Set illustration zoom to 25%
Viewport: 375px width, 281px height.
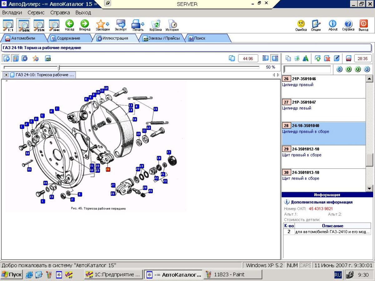[x=39, y=25]
